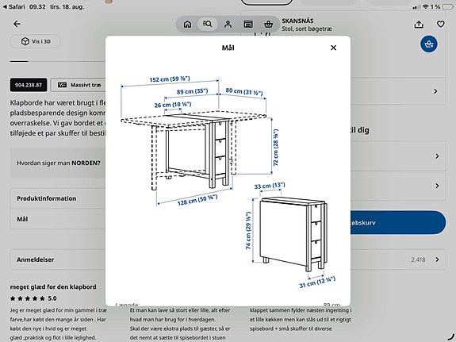
Task: Click the 5.0 star rating
Action: coord(33,298)
